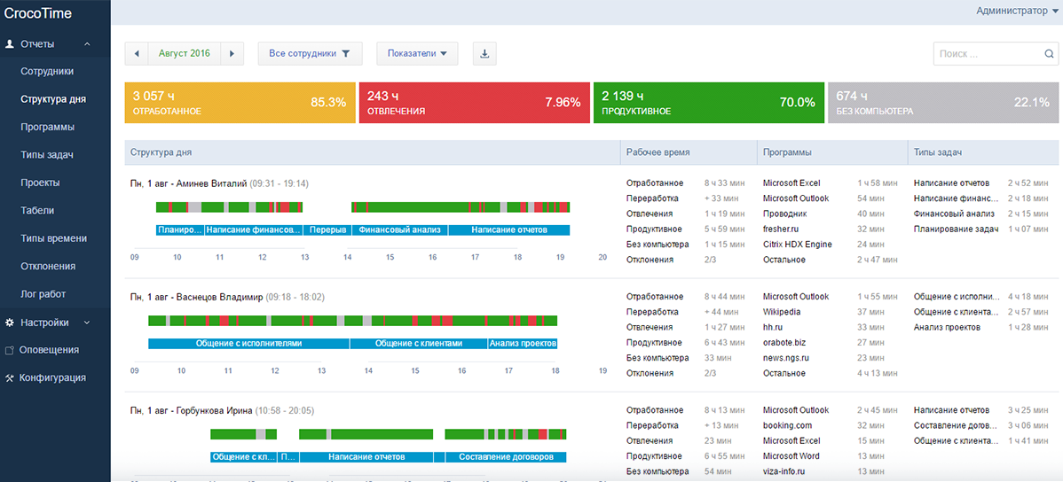Click the download export icon

coord(484,53)
